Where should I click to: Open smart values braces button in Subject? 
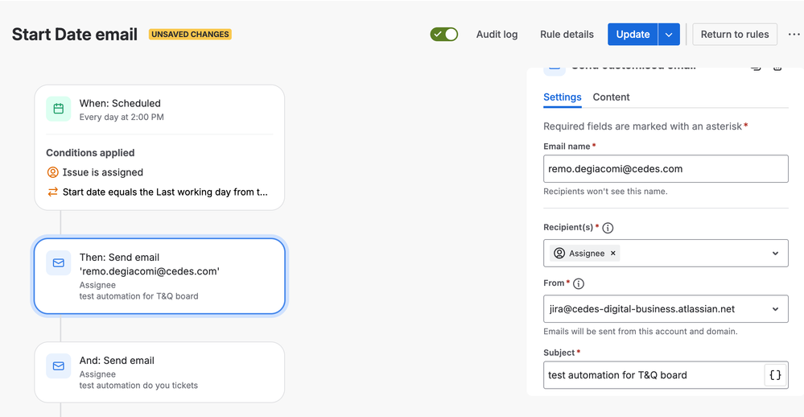point(775,375)
